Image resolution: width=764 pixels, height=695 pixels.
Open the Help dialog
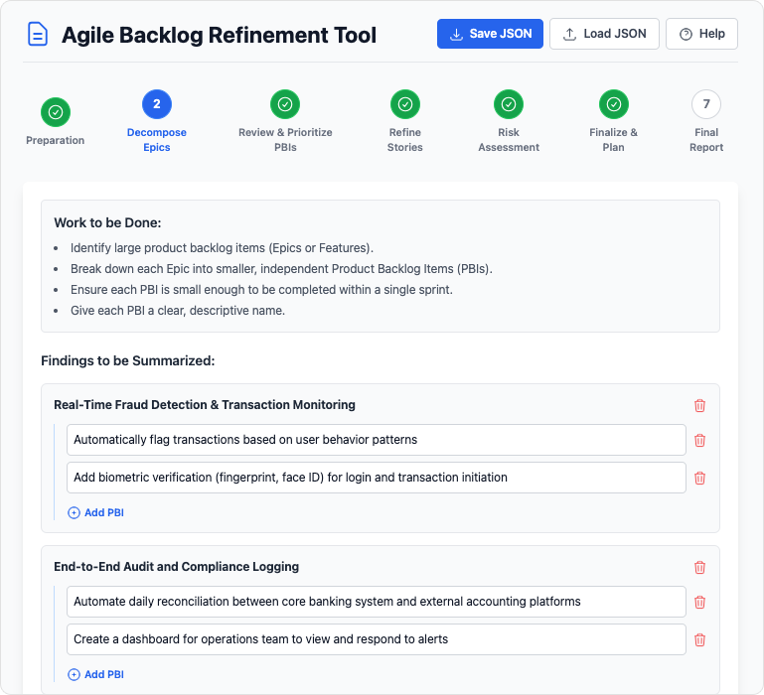click(701, 34)
